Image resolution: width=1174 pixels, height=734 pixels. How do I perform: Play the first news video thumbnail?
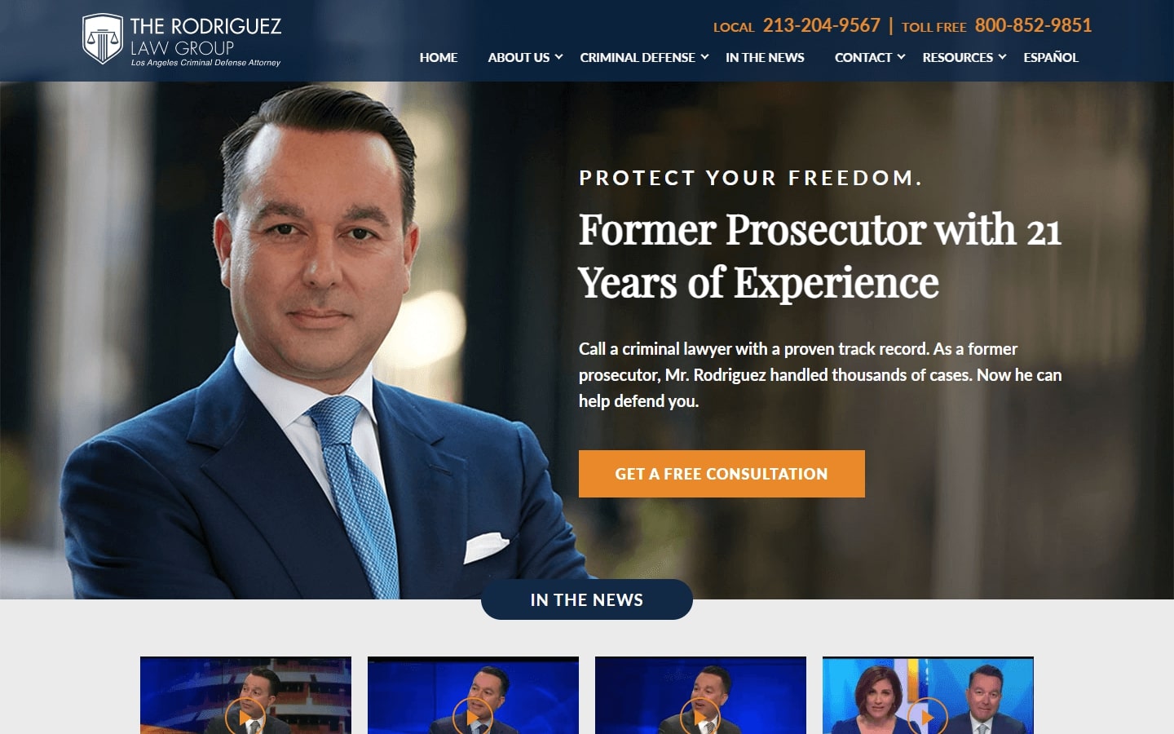pyautogui.click(x=245, y=716)
